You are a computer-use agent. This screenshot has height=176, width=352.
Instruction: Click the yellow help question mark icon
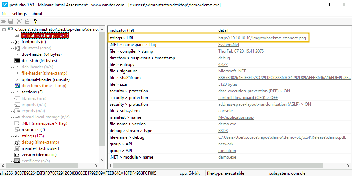(x=35, y=22)
